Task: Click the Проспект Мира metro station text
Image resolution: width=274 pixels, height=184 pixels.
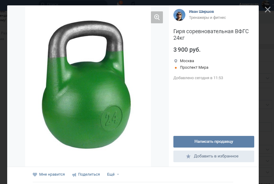Action: tap(194, 68)
